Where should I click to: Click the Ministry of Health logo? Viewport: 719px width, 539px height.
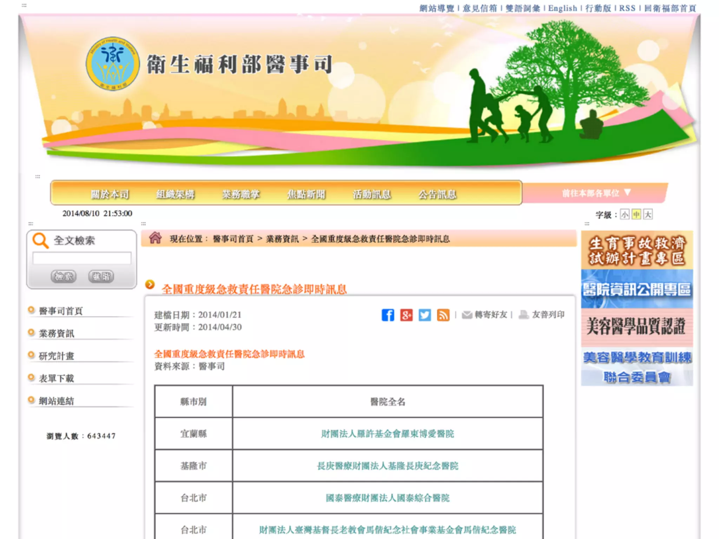[112, 64]
